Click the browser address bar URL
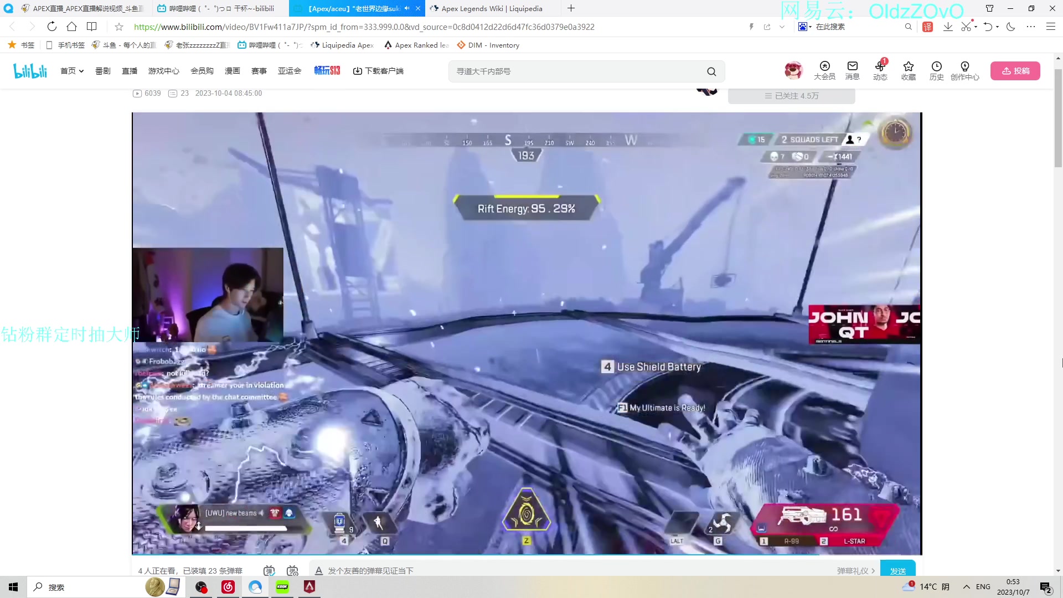Screen dimensions: 1063x598 point(364,27)
